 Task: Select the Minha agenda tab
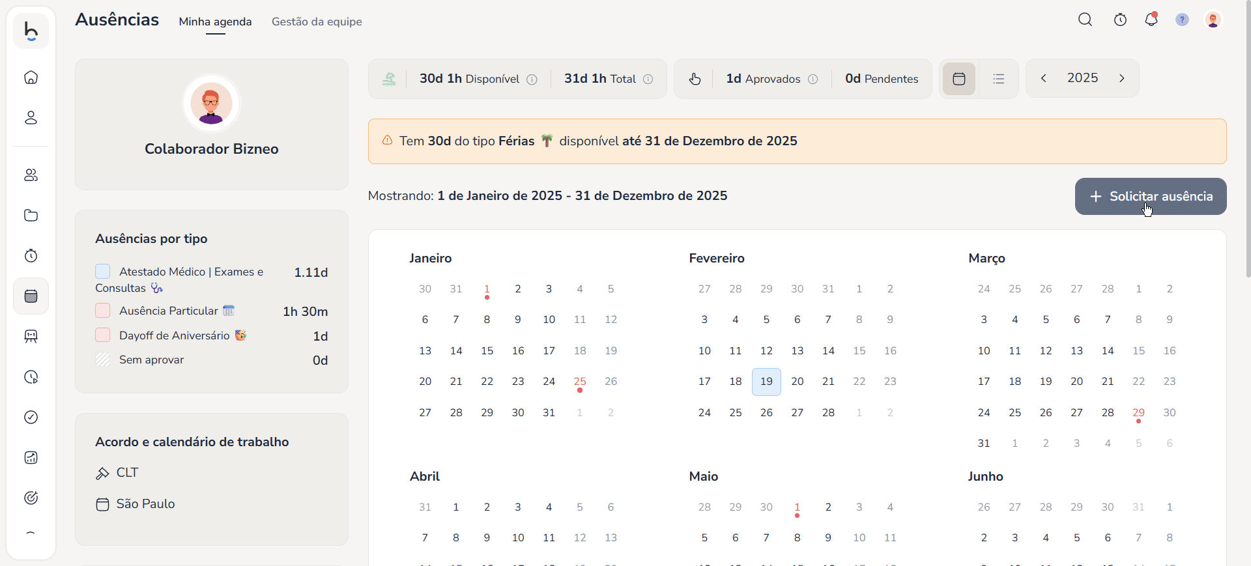coord(215,21)
